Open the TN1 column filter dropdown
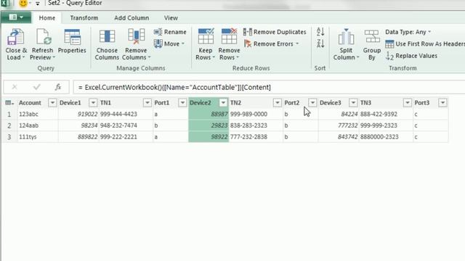 147,103
